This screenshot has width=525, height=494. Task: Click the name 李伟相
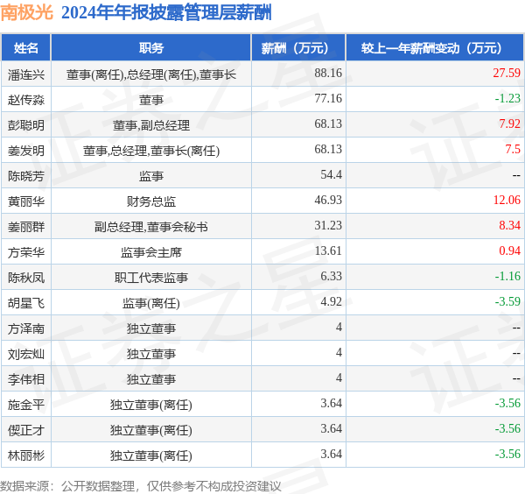(26, 379)
